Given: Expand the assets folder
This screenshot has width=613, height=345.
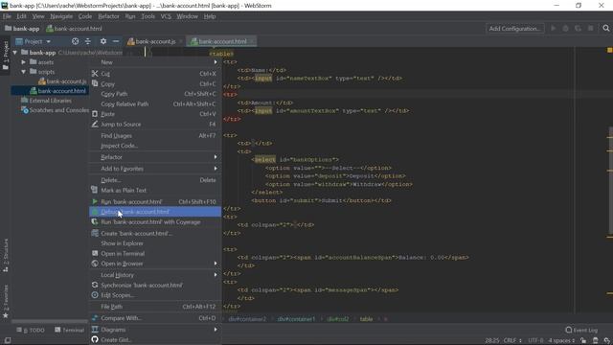Looking at the screenshot, I should click(23, 61).
